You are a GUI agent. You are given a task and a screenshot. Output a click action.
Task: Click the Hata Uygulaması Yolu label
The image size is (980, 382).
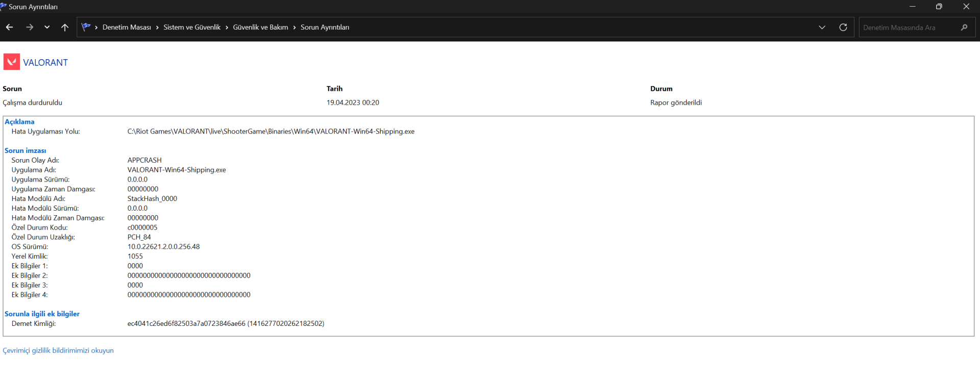46,131
